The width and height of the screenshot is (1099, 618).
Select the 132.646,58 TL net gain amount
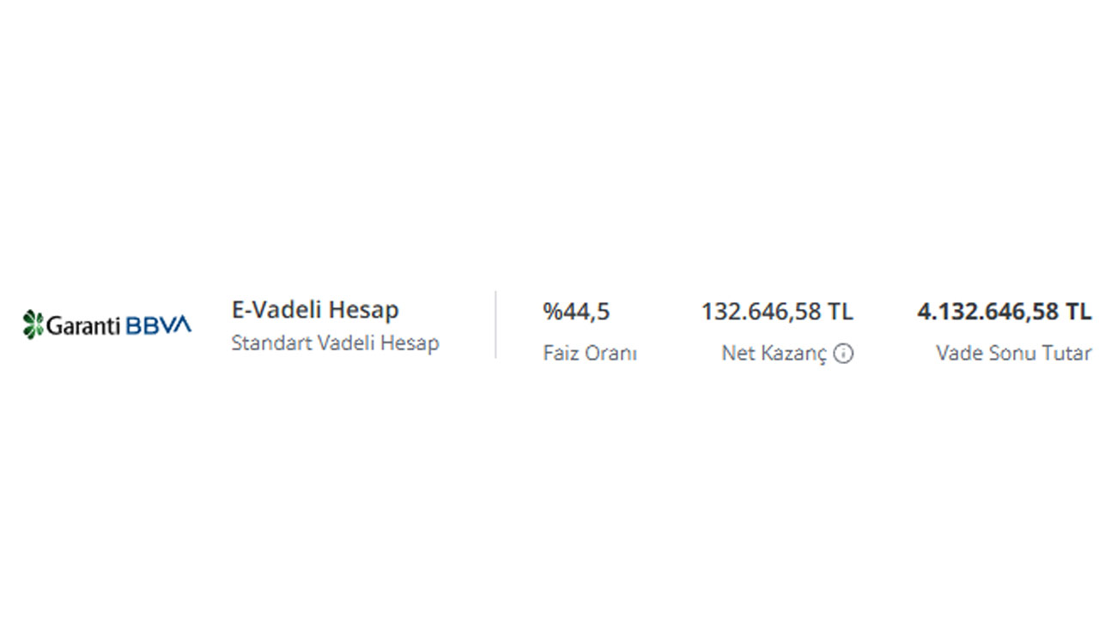point(777,311)
